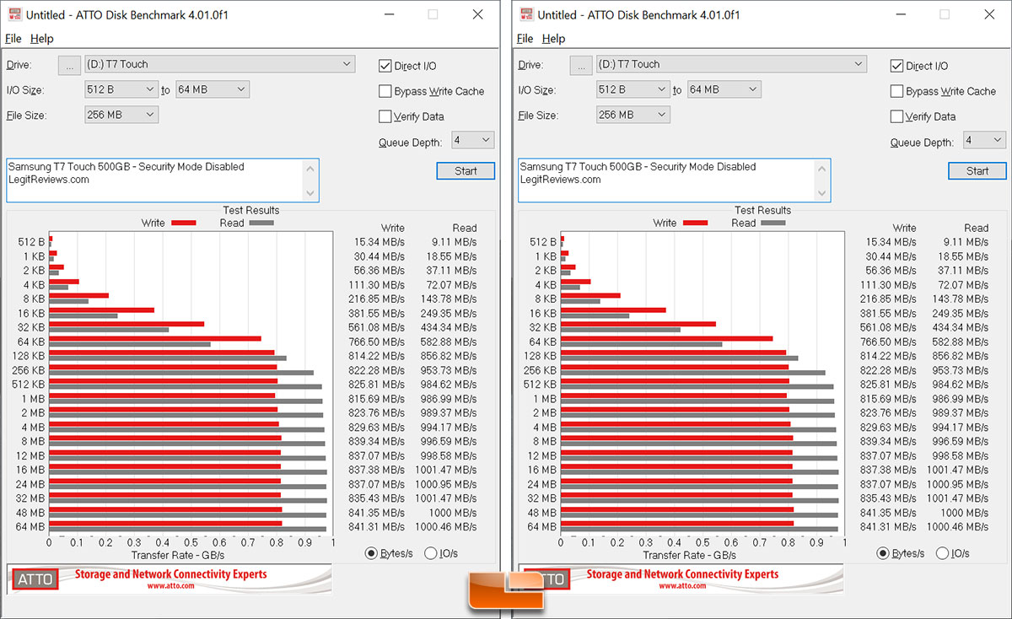The height and width of the screenshot is (619, 1012).
Task: Open the Help menu in the right window
Action: click(553, 39)
